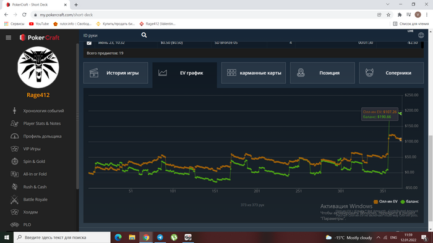The image size is (433, 243).
Task: Toggle баланс legend entry
Action: coord(409,202)
